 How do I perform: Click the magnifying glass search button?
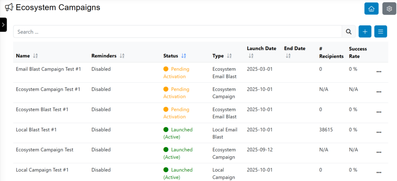349,32
